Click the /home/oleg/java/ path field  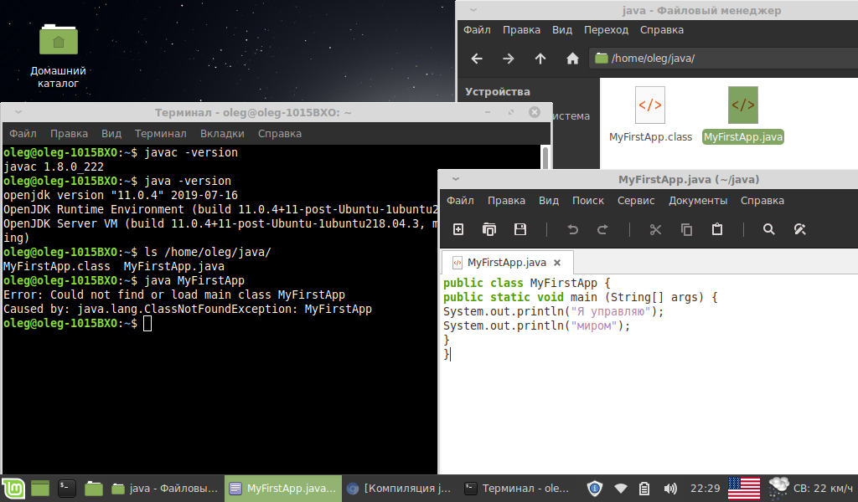[x=721, y=59]
